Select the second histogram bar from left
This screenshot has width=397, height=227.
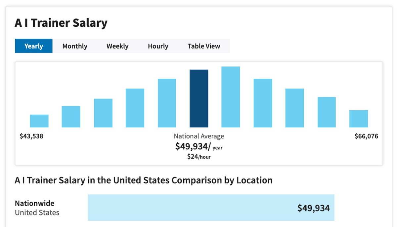(x=71, y=117)
